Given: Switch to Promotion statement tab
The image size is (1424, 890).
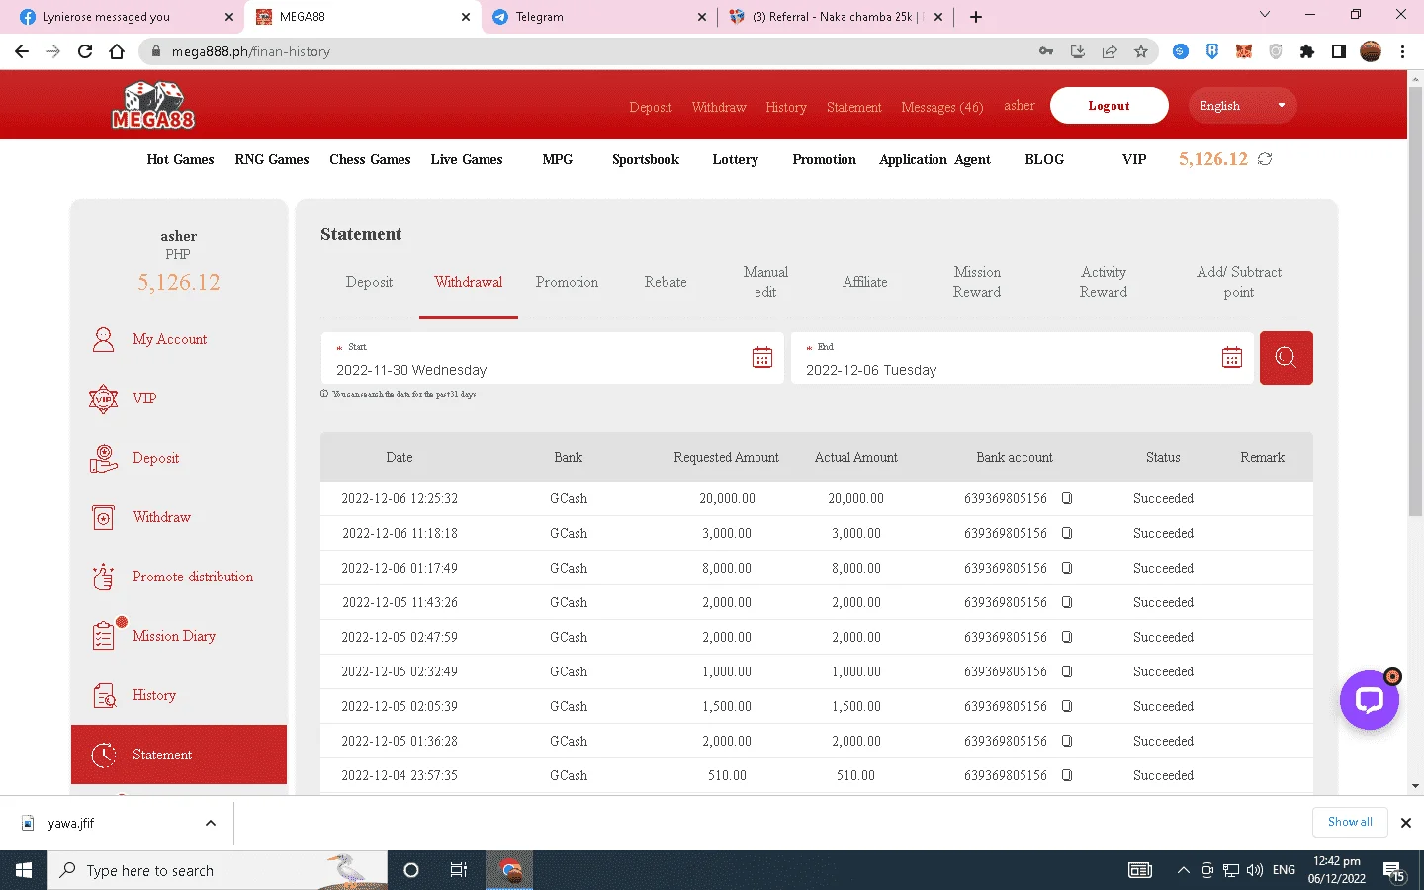Looking at the screenshot, I should [567, 282].
